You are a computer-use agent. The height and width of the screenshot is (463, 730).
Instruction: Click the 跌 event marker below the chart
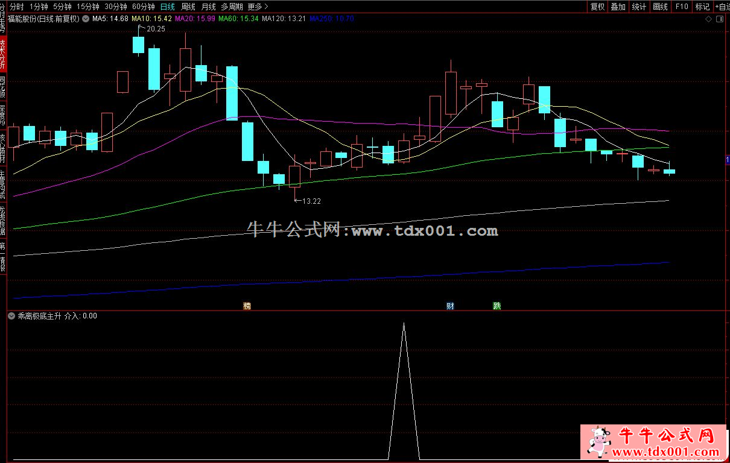(x=497, y=306)
